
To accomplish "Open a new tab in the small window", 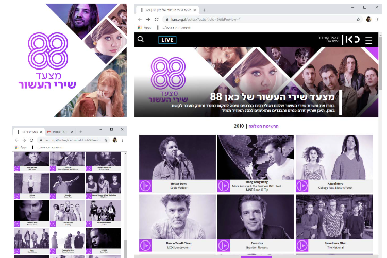I will (x=81, y=132).
